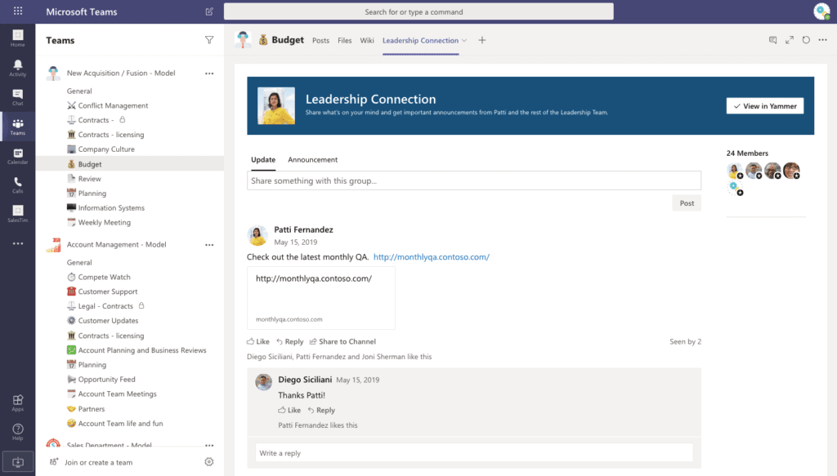Switch to the Posts tab
Viewport: 837px width, 476px height.
point(320,41)
